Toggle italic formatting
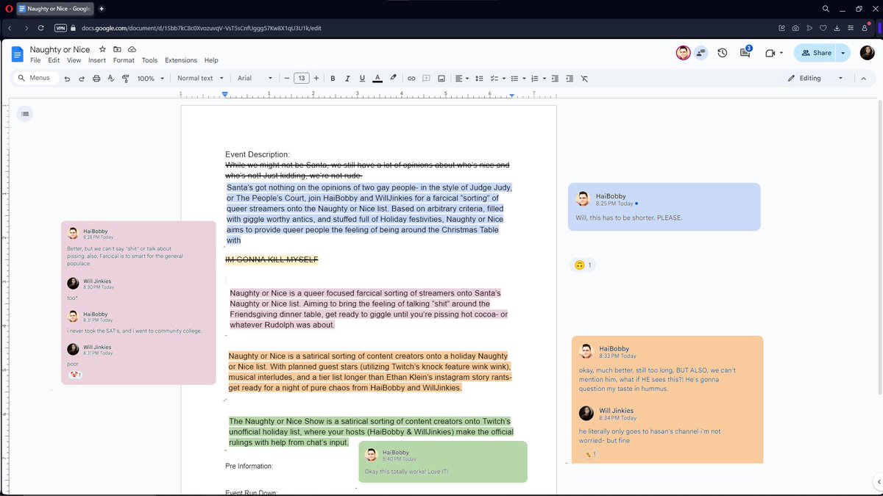 click(347, 78)
